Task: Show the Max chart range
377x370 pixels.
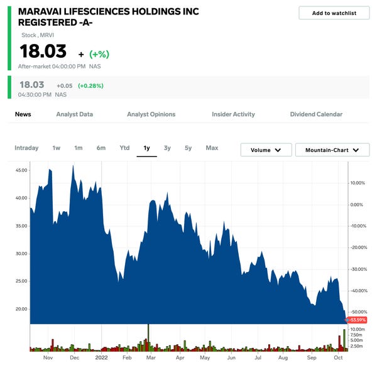Action: [x=212, y=148]
